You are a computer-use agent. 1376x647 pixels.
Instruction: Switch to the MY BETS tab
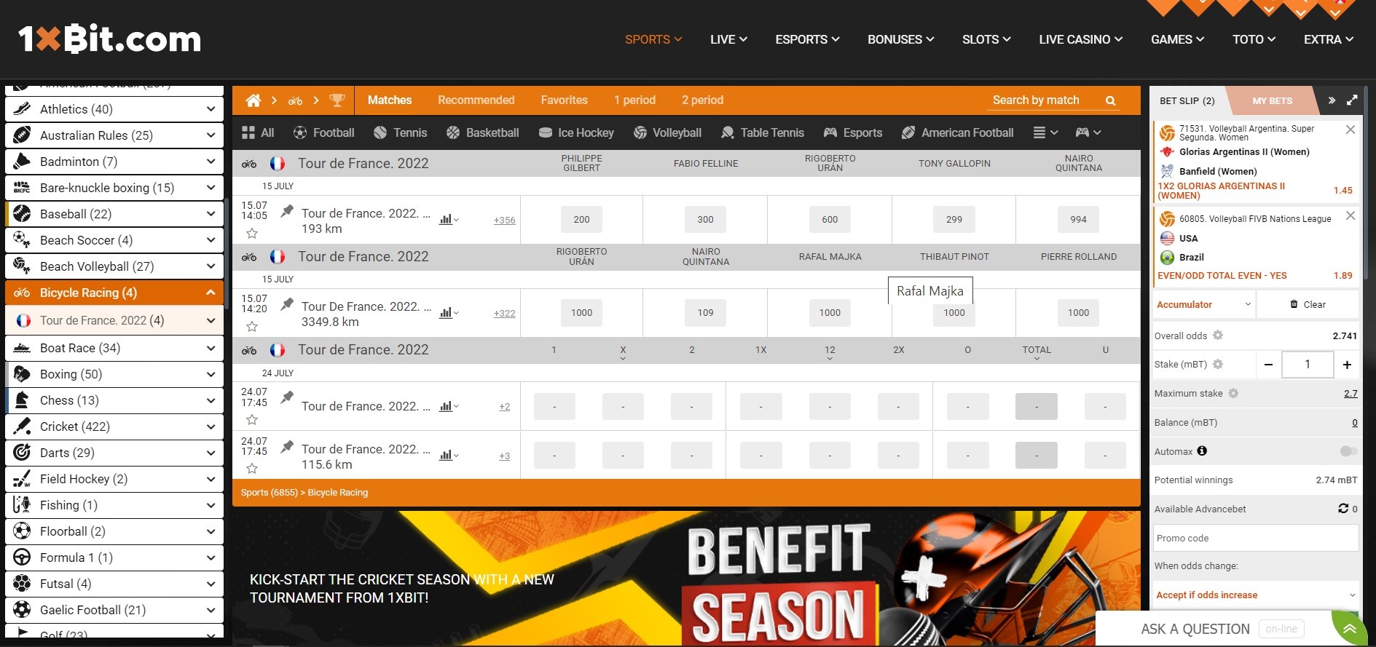[x=1272, y=101]
